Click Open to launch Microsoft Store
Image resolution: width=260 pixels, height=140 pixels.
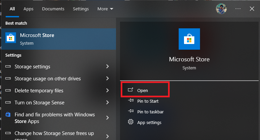pyautogui.click(x=142, y=90)
